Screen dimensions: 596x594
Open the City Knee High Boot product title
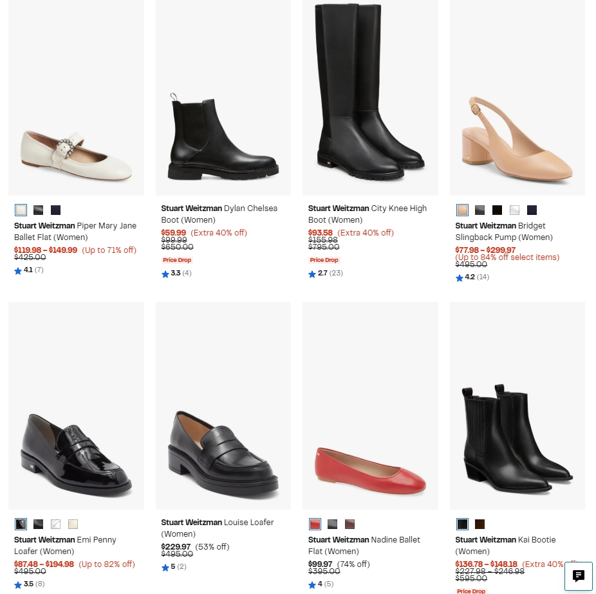coord(367,214)
